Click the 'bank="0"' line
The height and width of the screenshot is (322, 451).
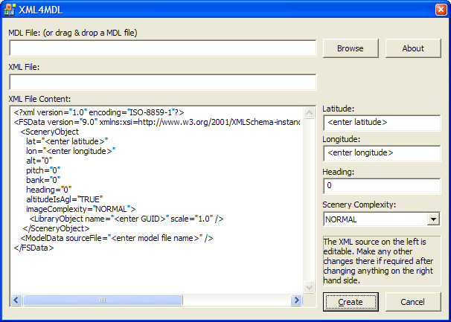pyautogui.click(x=43, y=180)
